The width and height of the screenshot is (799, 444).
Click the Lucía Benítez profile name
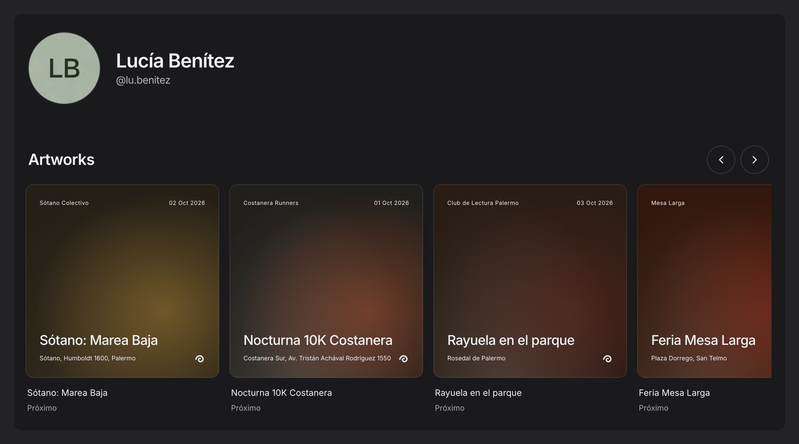coord(175,60)
